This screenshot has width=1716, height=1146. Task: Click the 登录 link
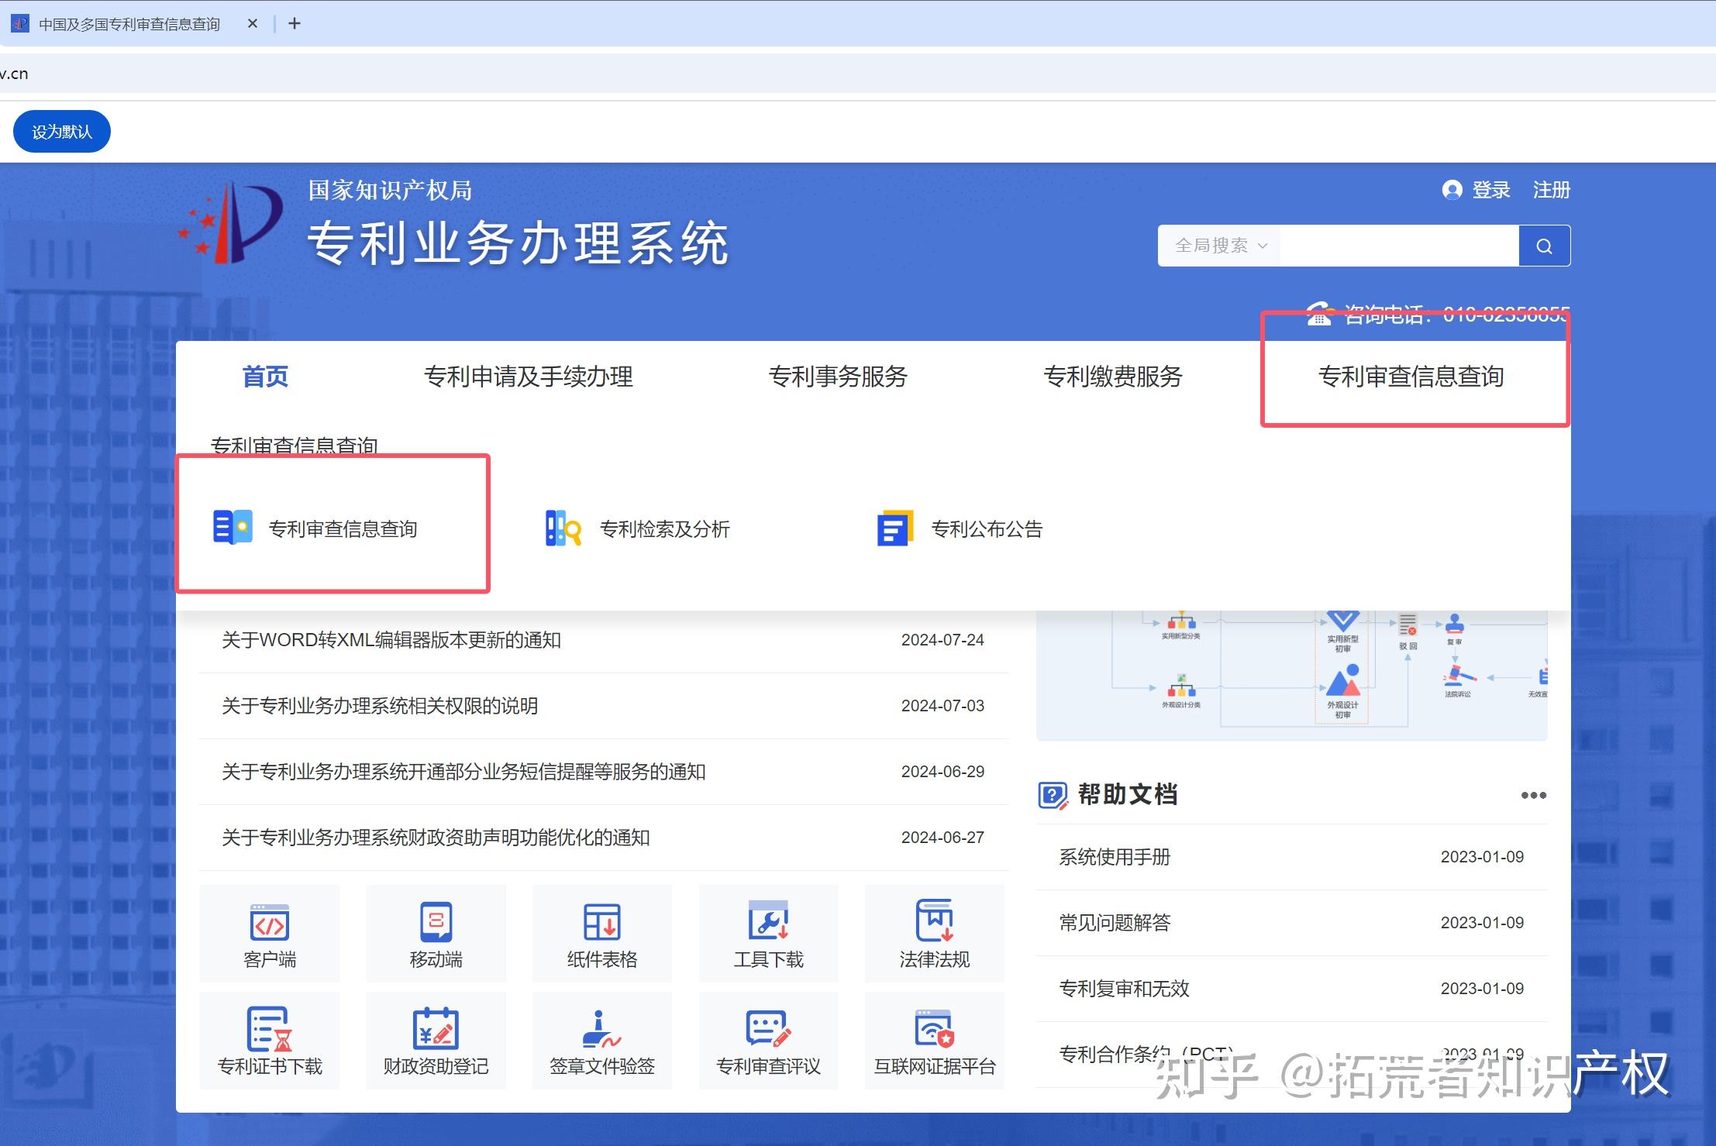[x=1491, y=190]
